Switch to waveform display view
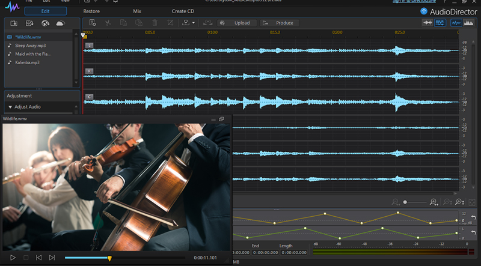Screen dimensions: 481x266 456,23
